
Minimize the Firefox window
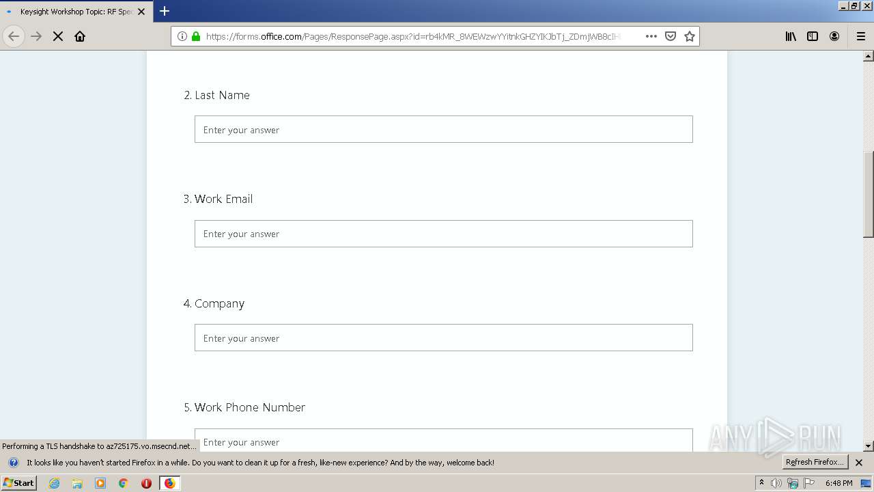point(843,5)
